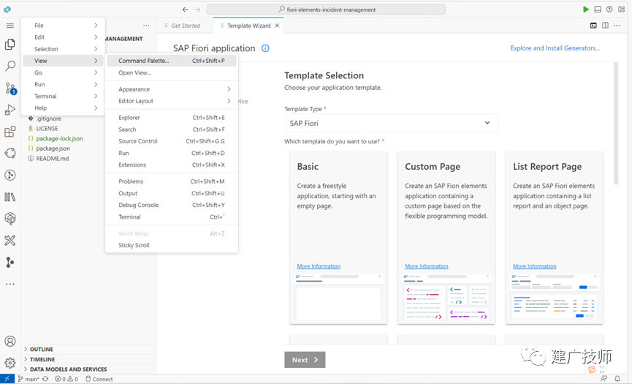Click the wizard vertical scrollbar

[x=616, y=124]
